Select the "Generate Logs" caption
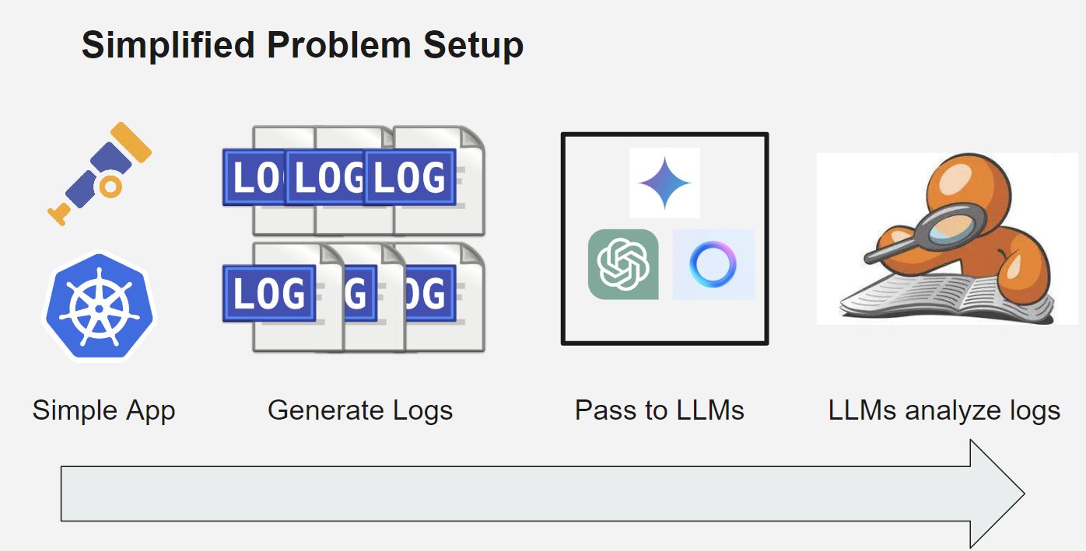1086x551 pixels. coord(360,410)
